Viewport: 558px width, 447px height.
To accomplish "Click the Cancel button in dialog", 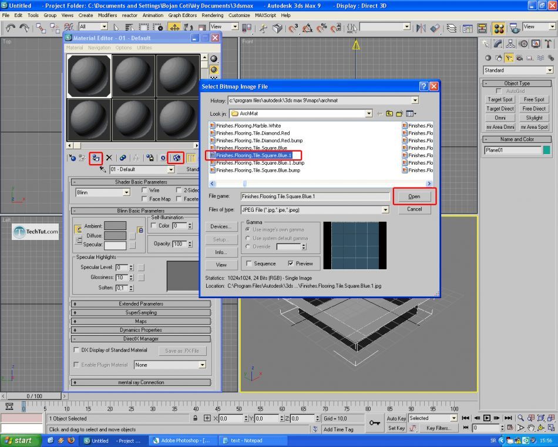I will [414, 209].
